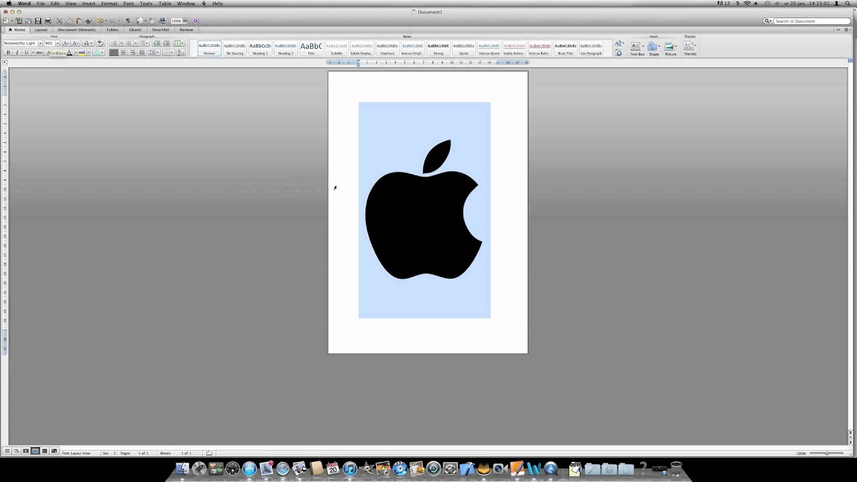Open the App Store from the Dock

coord(249,469)
